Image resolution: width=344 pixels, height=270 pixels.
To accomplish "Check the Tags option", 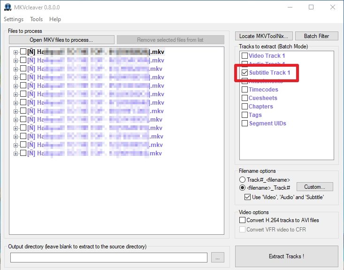I will [x=245, y=115].
